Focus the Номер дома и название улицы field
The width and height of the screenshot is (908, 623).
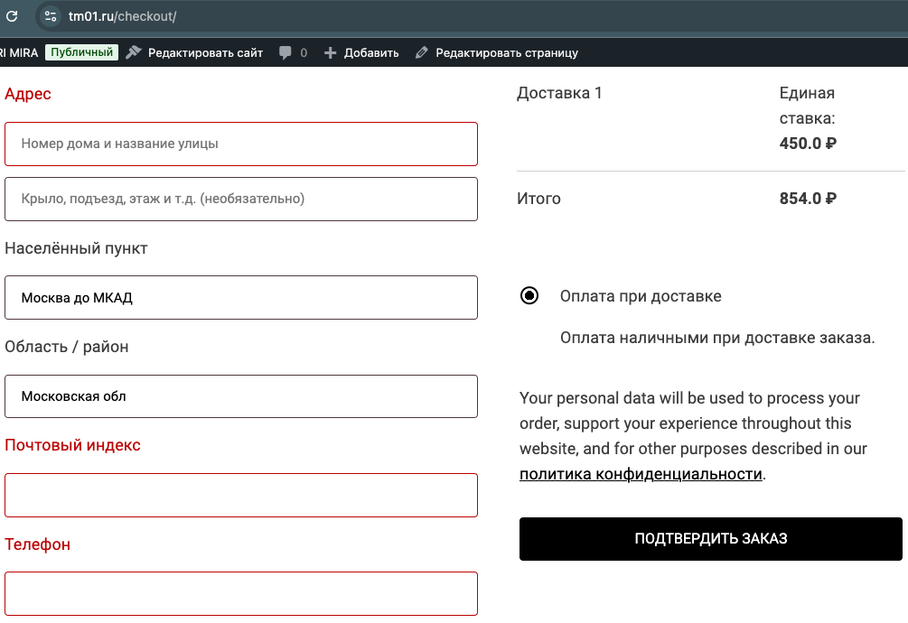tap(241, 144)
